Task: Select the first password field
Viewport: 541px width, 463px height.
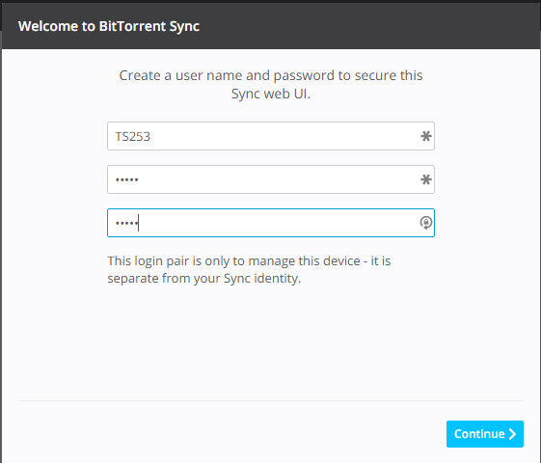Action: [x=271, y=179]
